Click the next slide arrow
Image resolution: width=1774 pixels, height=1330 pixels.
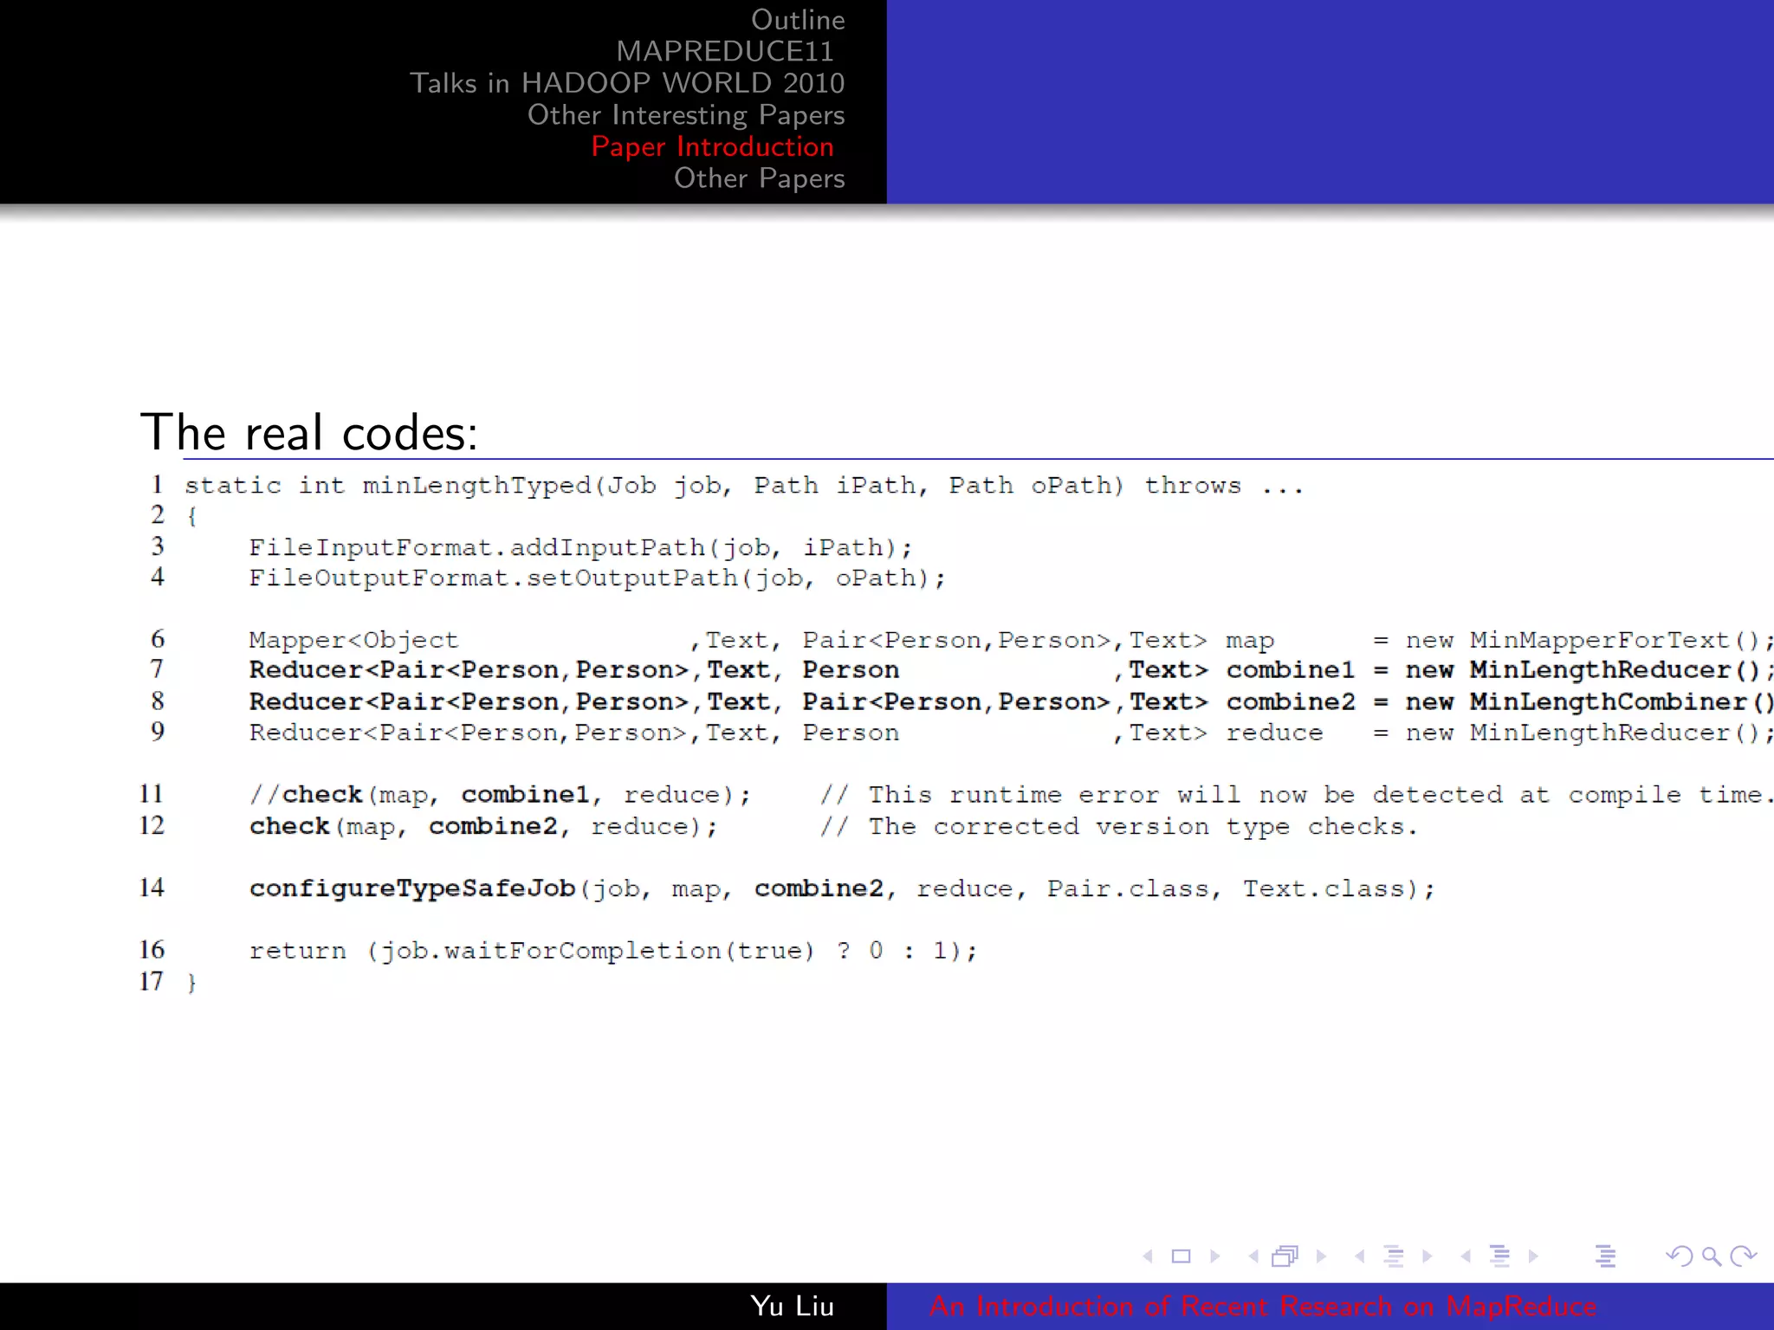point(1215,1256)
